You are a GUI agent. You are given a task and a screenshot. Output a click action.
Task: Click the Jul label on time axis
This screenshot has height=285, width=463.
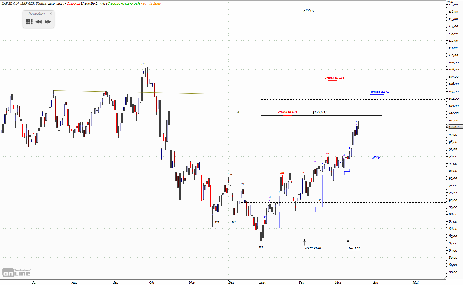coord(34,282)
